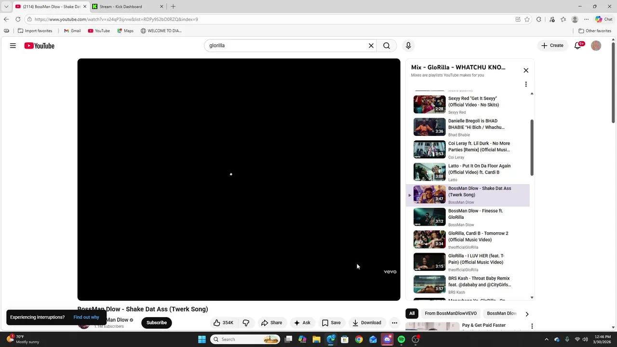
Task: Open the Maps bookmark
Action: pos(125,31)
